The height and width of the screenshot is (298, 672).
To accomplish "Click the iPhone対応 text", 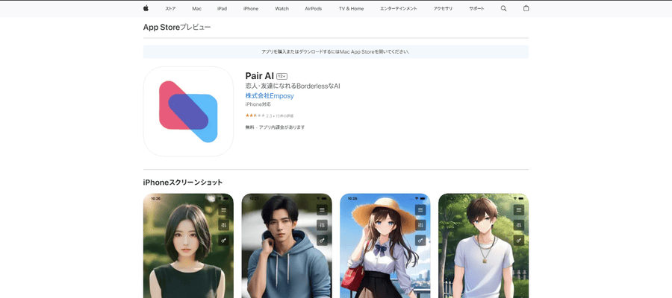I will pos(258,104).
